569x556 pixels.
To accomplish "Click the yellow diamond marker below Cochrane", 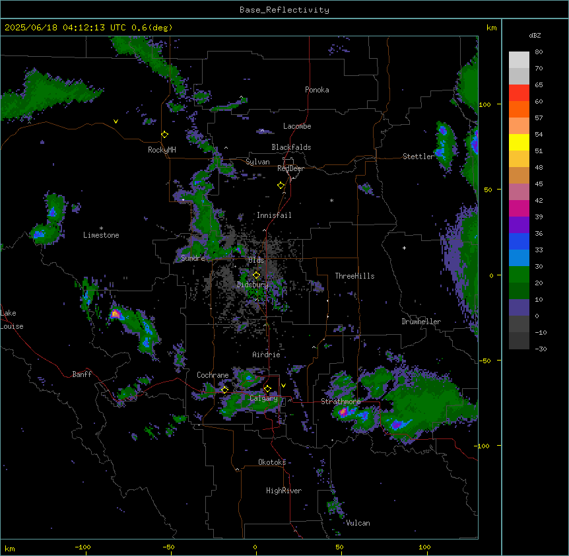I will click(x=224, y=390).
